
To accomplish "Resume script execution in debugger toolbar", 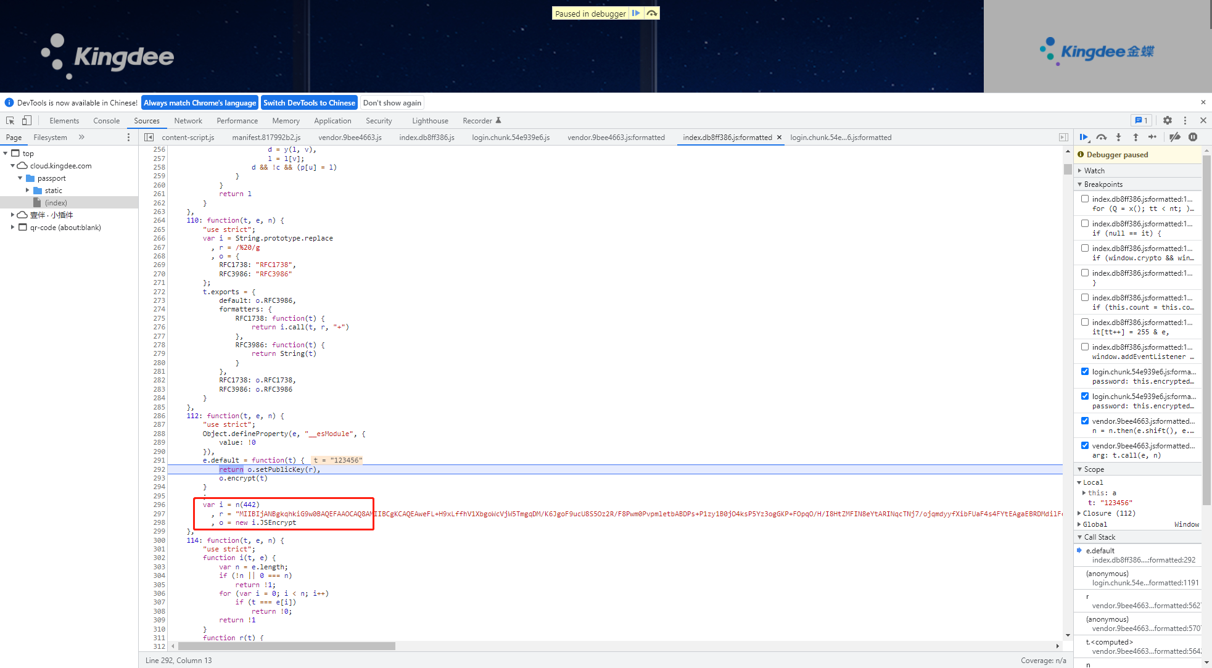I will tap(1084, 137).
